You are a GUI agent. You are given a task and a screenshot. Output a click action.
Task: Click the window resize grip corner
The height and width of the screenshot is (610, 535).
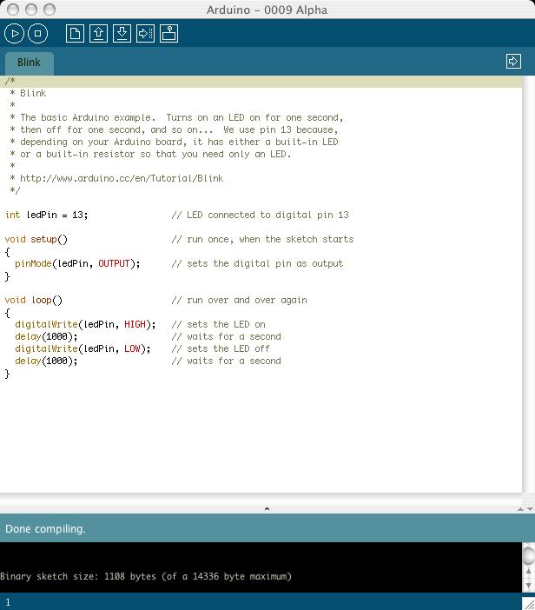(529, 604)
